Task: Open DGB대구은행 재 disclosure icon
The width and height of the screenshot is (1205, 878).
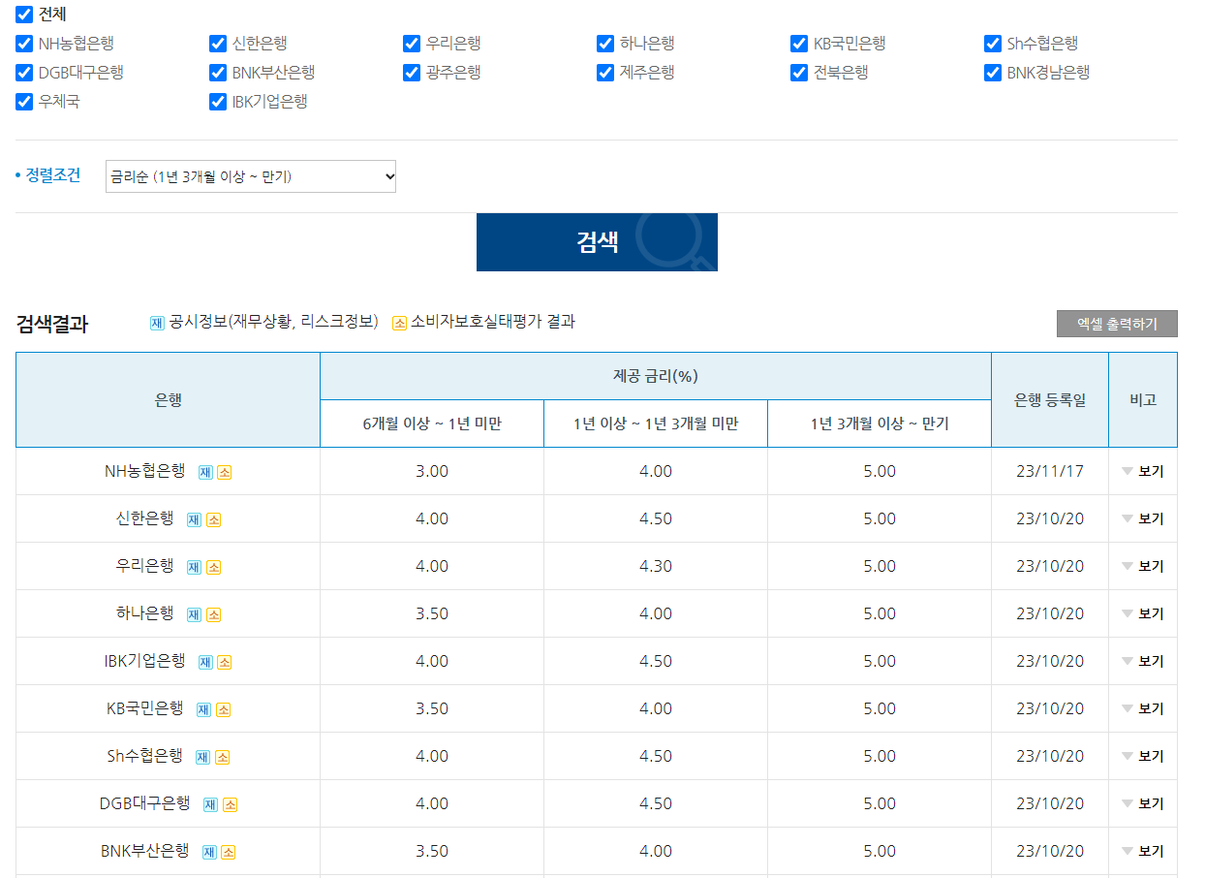Action: click(x=210, y=804)
